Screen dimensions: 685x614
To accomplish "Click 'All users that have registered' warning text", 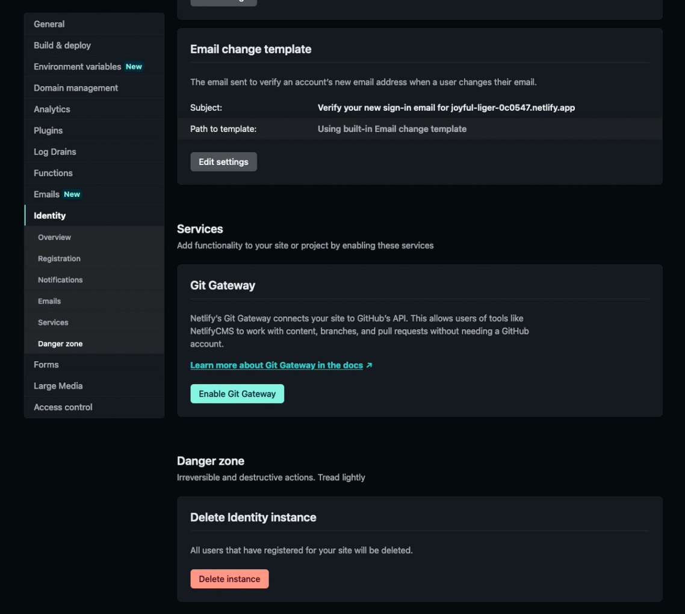I will tap(302, 550).
